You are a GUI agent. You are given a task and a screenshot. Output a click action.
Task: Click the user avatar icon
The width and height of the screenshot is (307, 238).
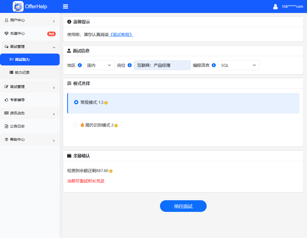pos(275,7)
